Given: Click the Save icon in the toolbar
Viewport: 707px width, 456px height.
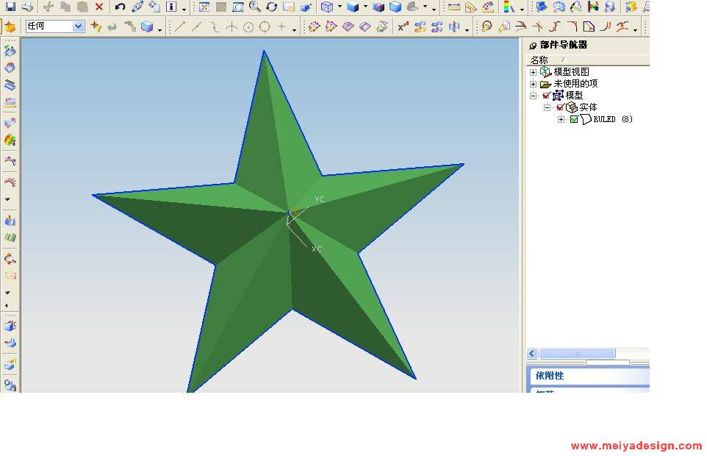Looking at the screenshot, I should (x=10, y=7).
